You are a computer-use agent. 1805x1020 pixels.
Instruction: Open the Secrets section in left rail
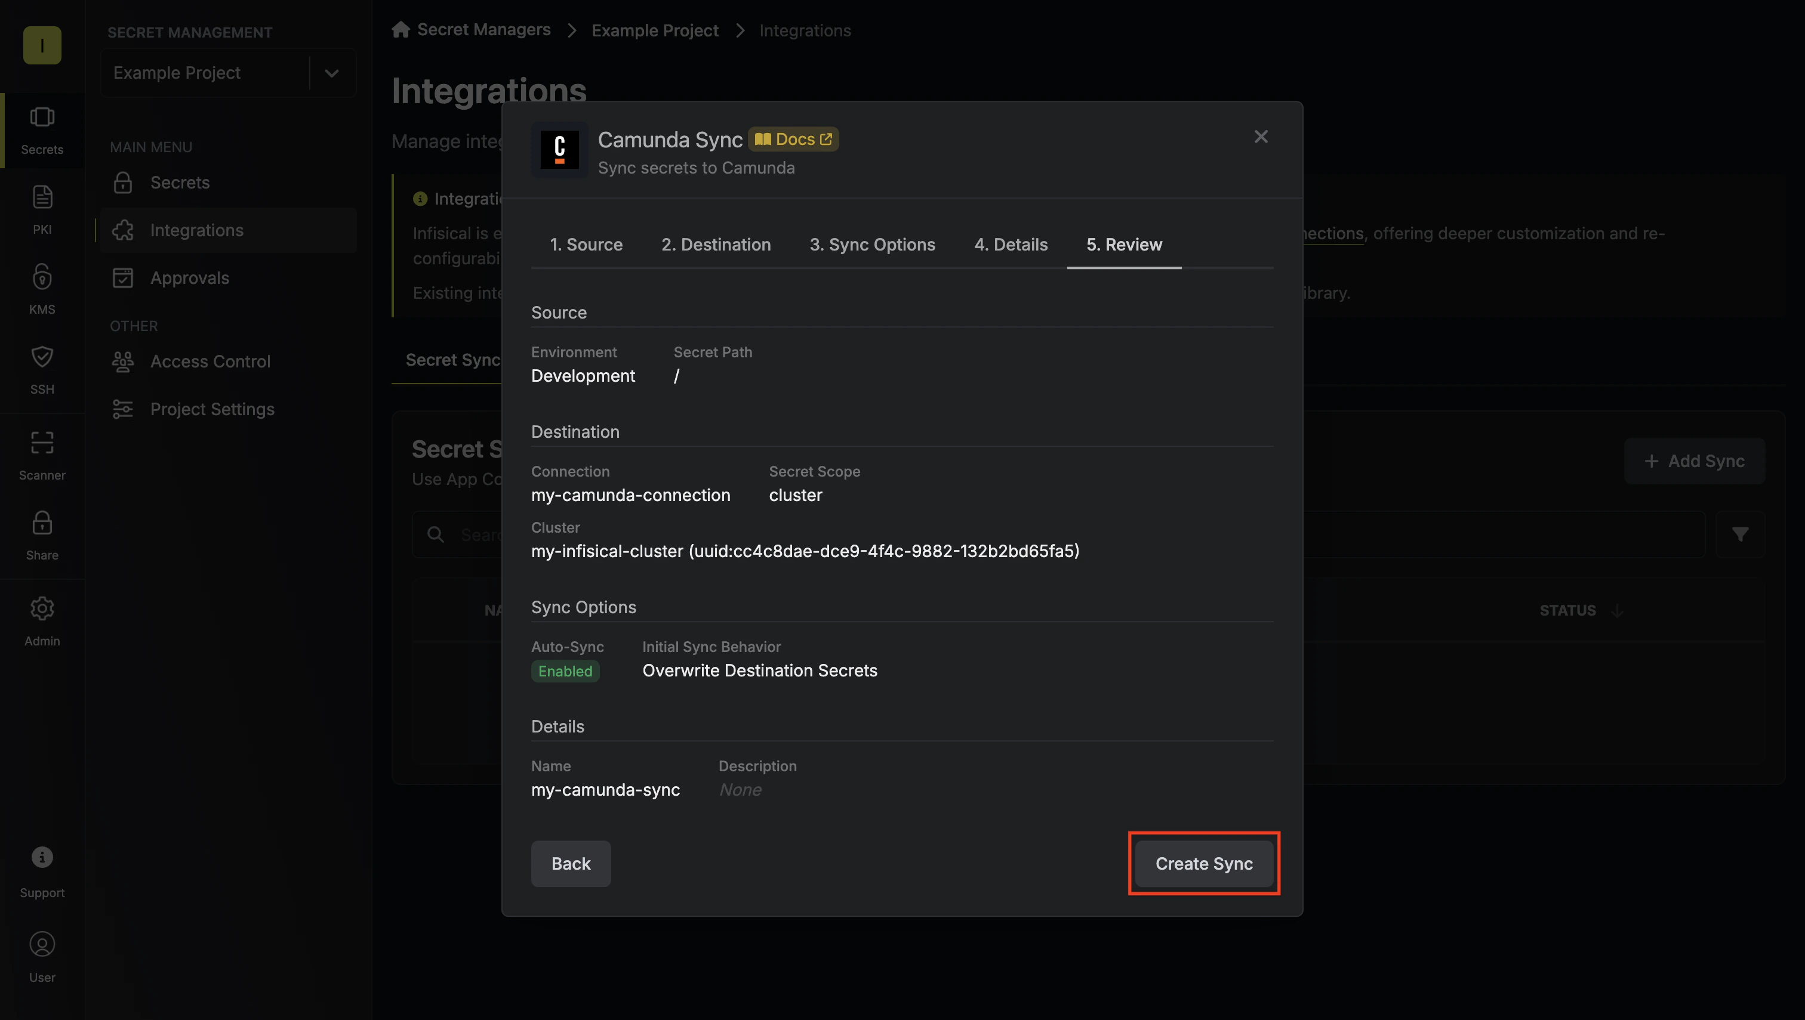coord(42,130)
